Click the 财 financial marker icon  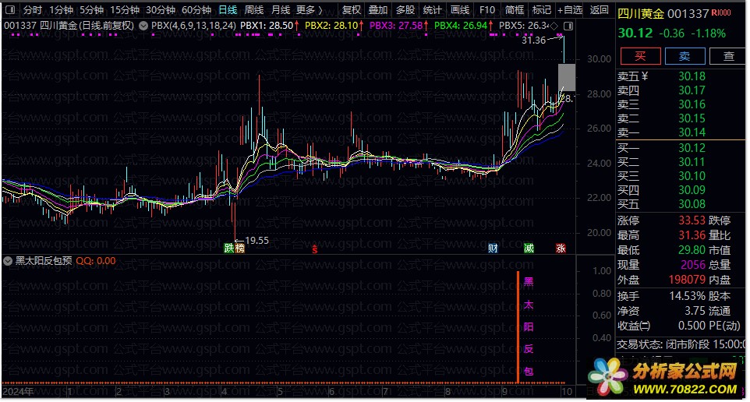pos(493,249)
